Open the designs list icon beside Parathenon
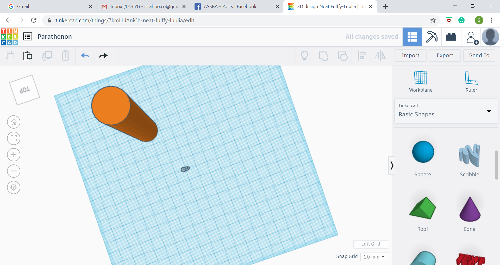This screenshot has width=500, height=265. [28, 37]
